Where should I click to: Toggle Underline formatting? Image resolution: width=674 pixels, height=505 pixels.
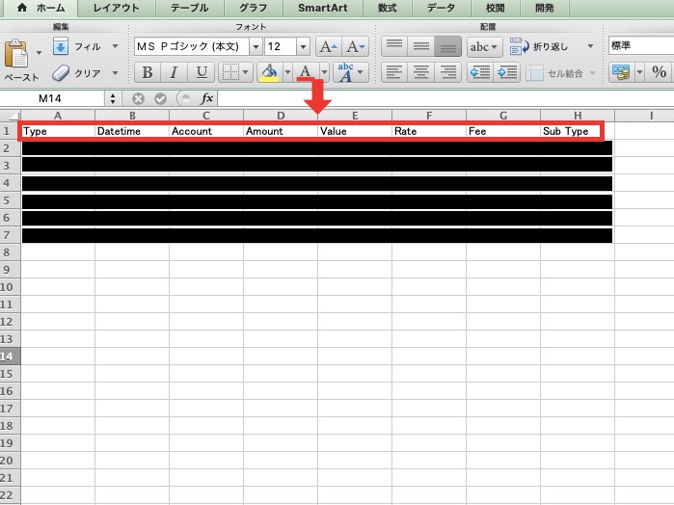201,72
